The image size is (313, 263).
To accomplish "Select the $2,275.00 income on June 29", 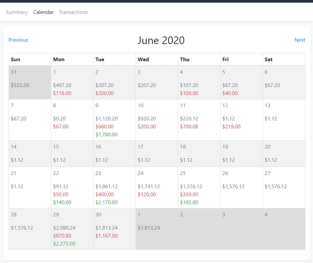I will (64, 244).
